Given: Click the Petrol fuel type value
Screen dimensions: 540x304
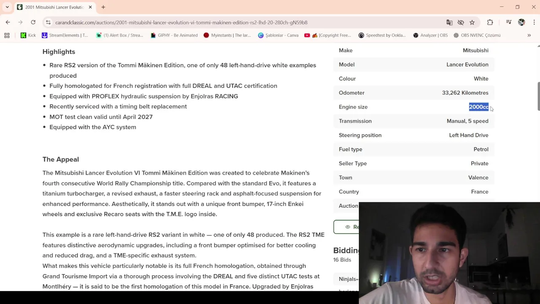Looking at the screenshot, I should (481, 149).
